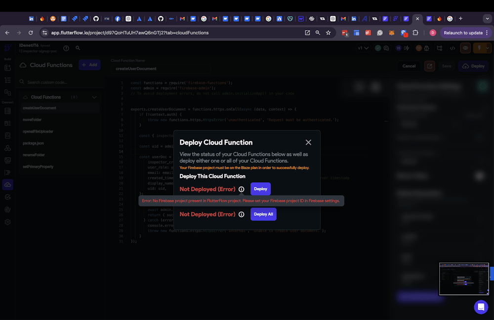494x320 pixels.
Task: Open the Chrome Extensions puzzle icon
Action: (x=415, y=33)
